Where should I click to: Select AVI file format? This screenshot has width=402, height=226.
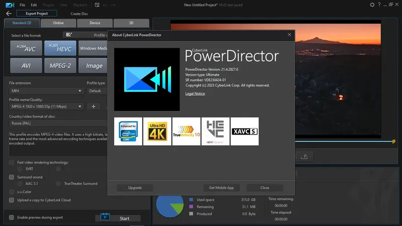(x=26, y=66)
